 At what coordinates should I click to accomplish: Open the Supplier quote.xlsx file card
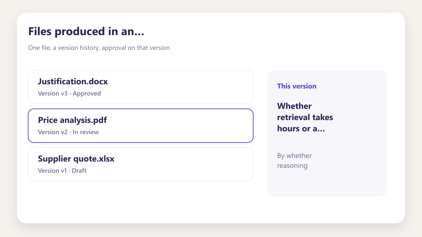tap(141, 164)
